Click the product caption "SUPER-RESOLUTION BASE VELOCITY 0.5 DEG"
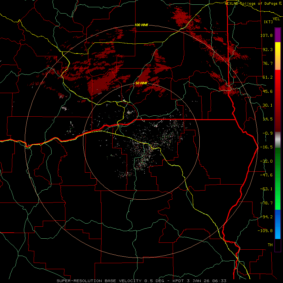The image size is (283, 283). point(110,281)
